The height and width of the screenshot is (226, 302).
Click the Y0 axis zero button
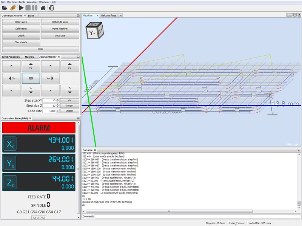[x=10, y=163]
